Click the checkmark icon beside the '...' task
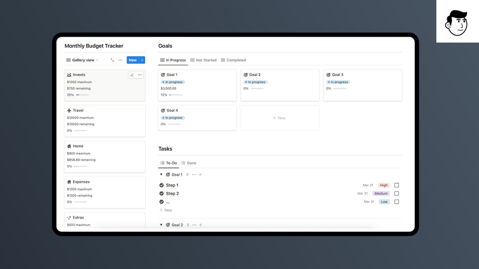This screenshot has width=479, height=269. tap(162, 201)
